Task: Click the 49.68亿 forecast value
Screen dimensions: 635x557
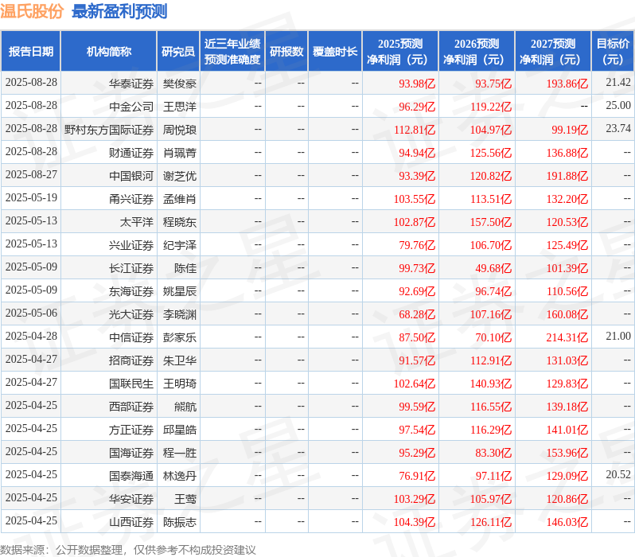Action: [x=493, y=269]
